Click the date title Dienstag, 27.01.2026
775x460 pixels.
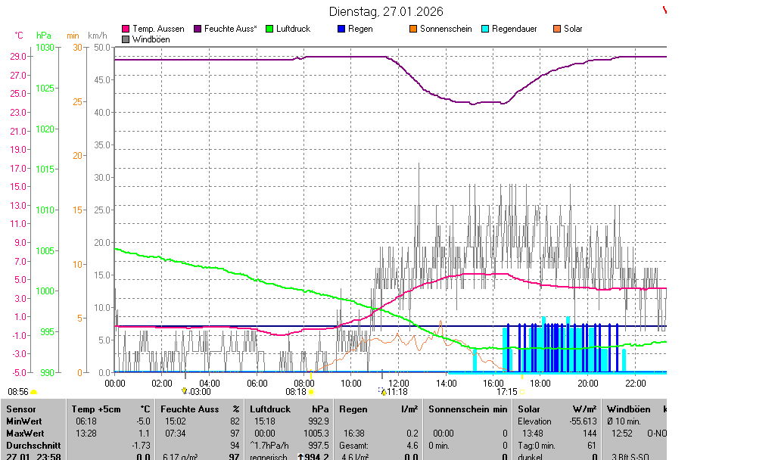click(387, 11)
